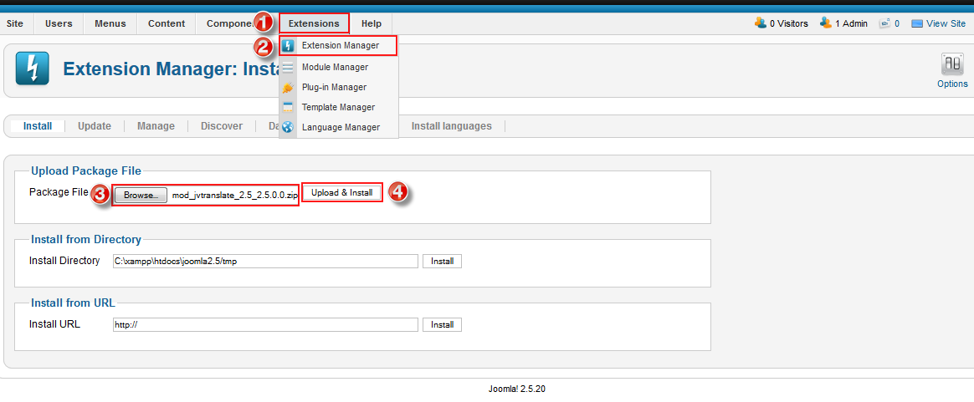Click the 'Package File' label
974x402 pixels.
59,192
